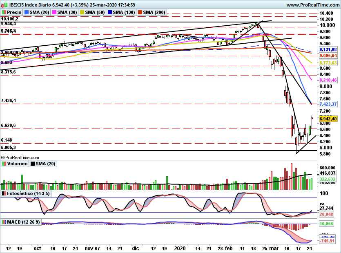Toggle the Volumen legend item
Screen dimensions: 341x253
pos(18,164)
